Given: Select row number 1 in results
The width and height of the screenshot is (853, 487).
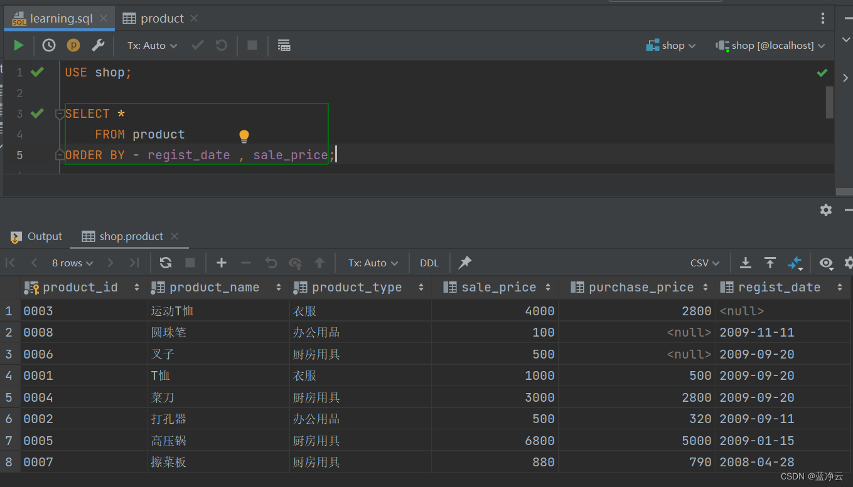Looking at the screenshot, I should (x=9, y=311).
